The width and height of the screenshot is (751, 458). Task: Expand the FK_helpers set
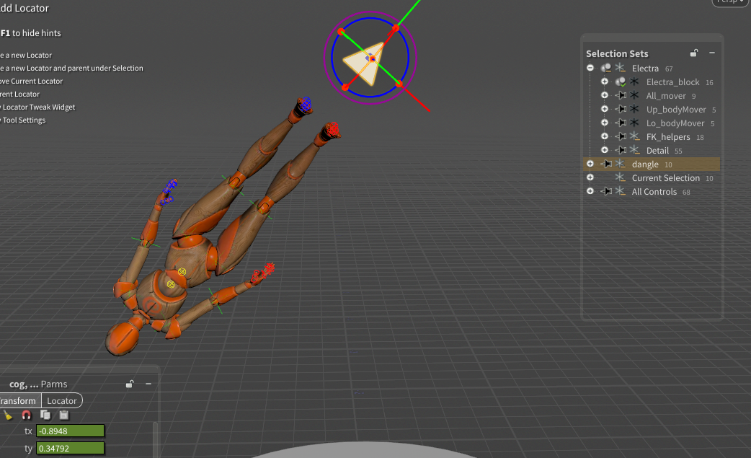605,136
